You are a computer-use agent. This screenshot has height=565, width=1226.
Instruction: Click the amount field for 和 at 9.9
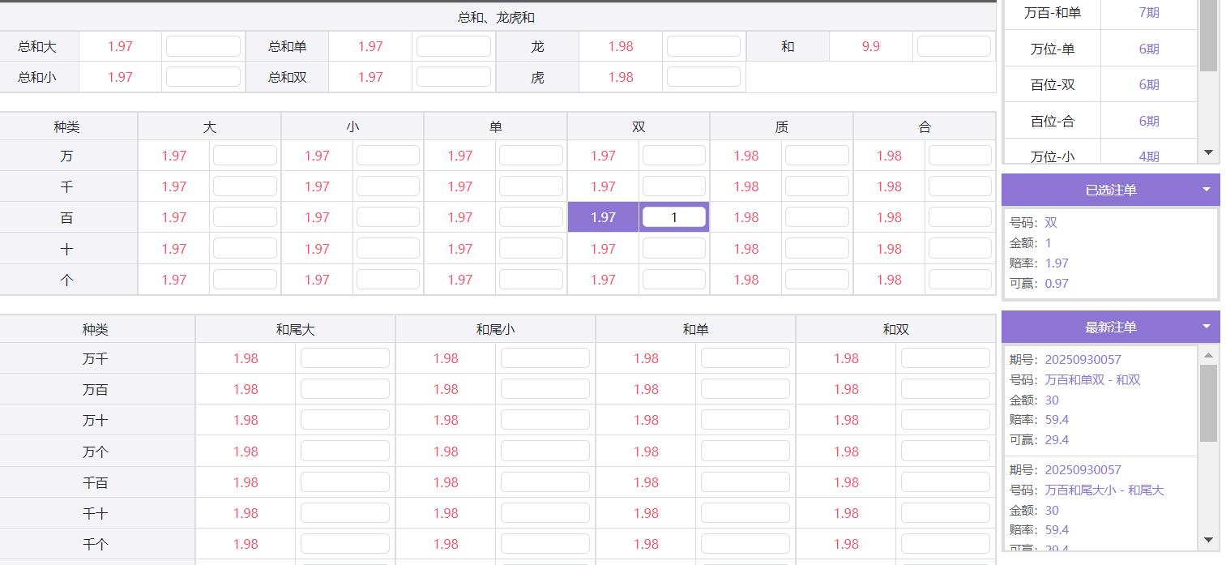click(954, 46)
